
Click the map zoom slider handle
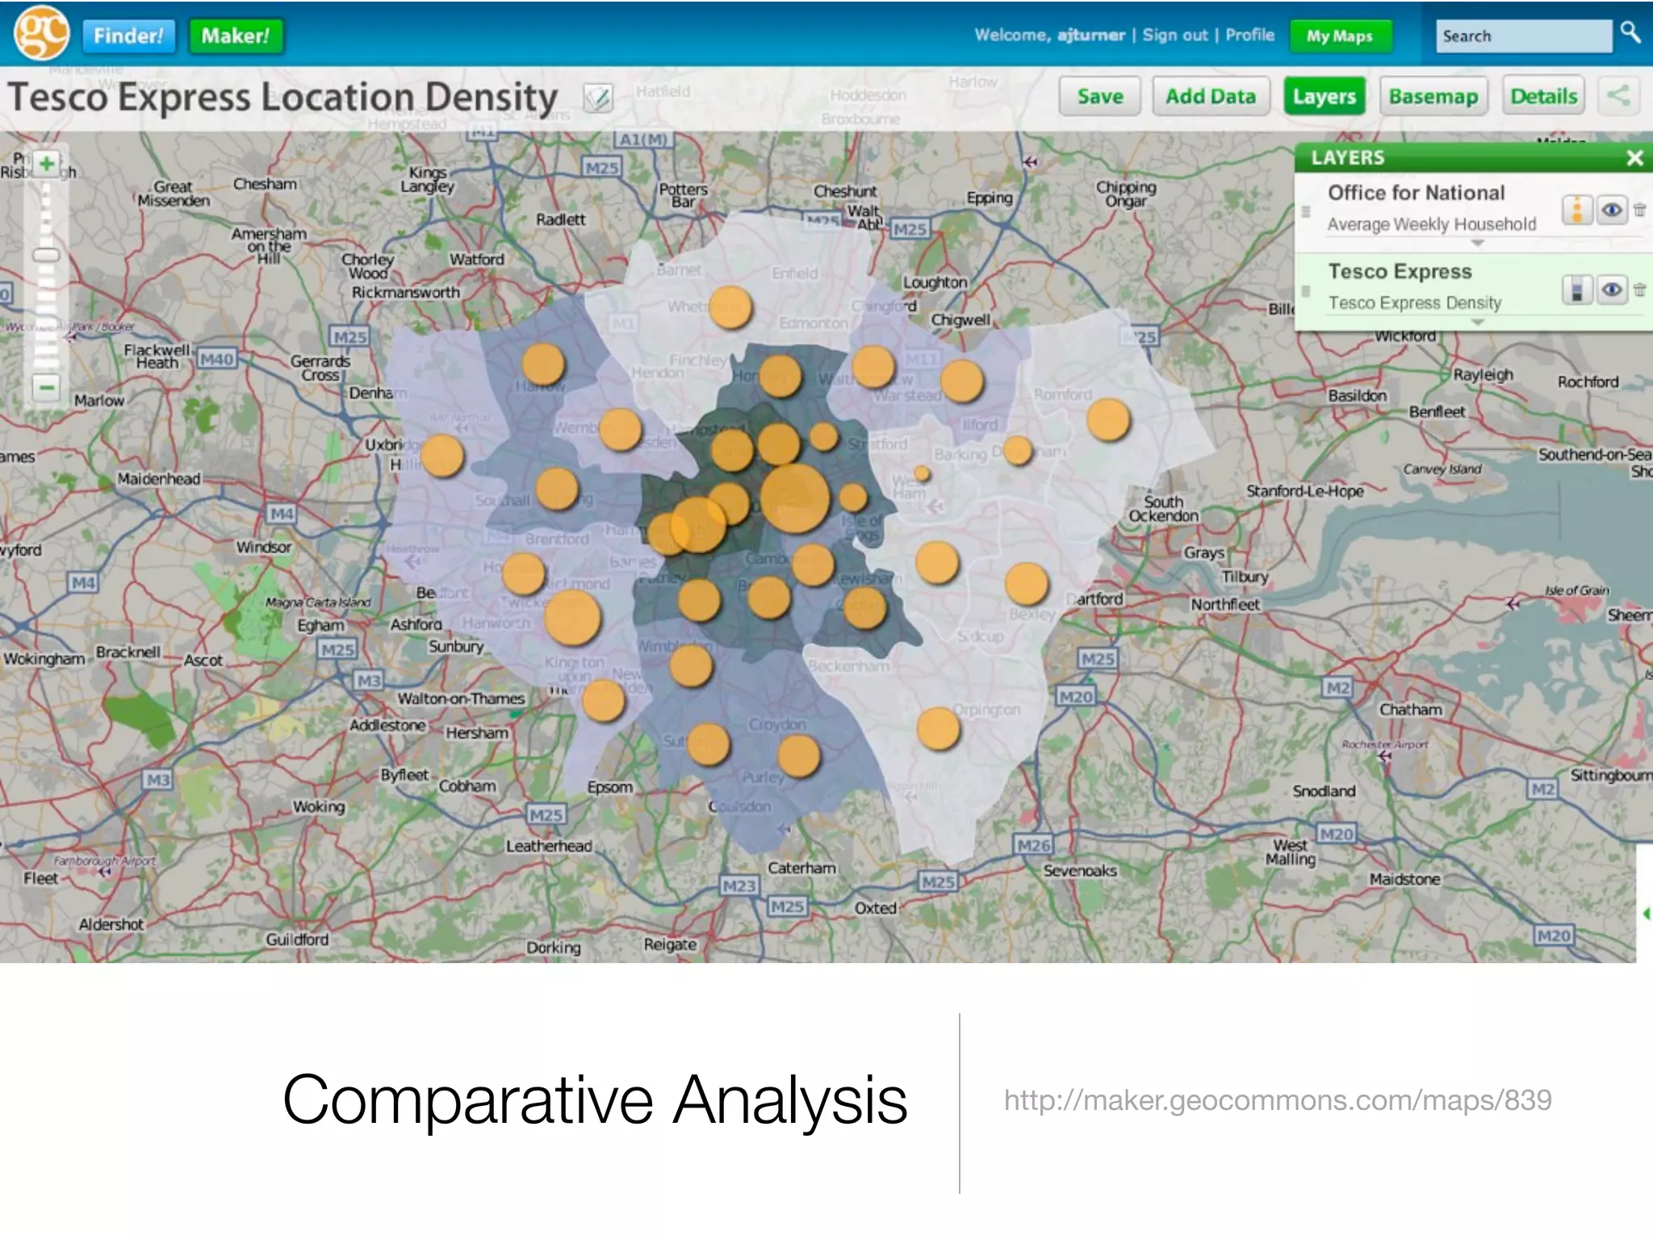tap(46, 256)
